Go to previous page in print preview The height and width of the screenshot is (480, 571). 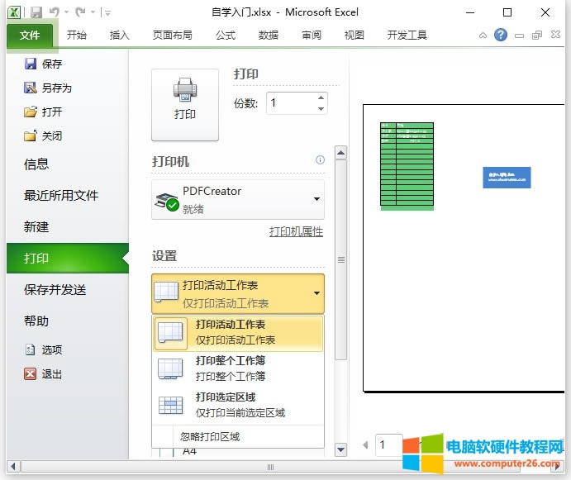click(365, 444)
